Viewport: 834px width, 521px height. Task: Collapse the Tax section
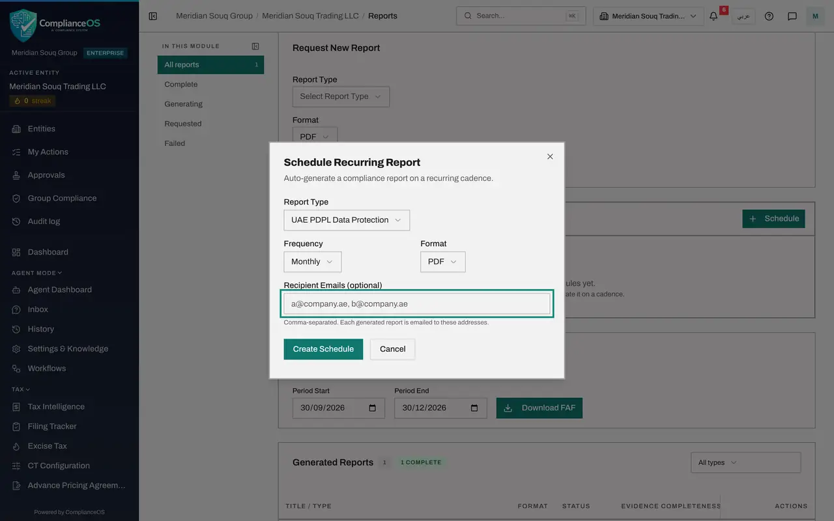pos(21,389)
